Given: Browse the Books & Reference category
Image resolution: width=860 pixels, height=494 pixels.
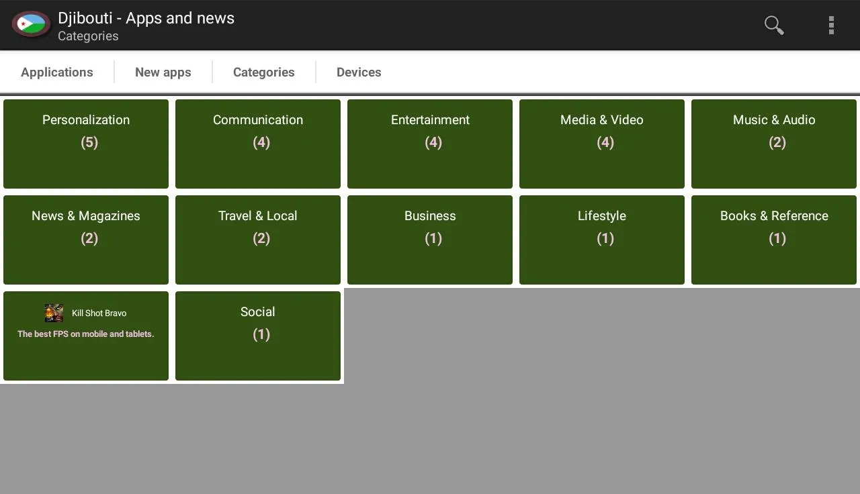Looking at the screenshot, I should pyautogui.click(x=774, y=240).
